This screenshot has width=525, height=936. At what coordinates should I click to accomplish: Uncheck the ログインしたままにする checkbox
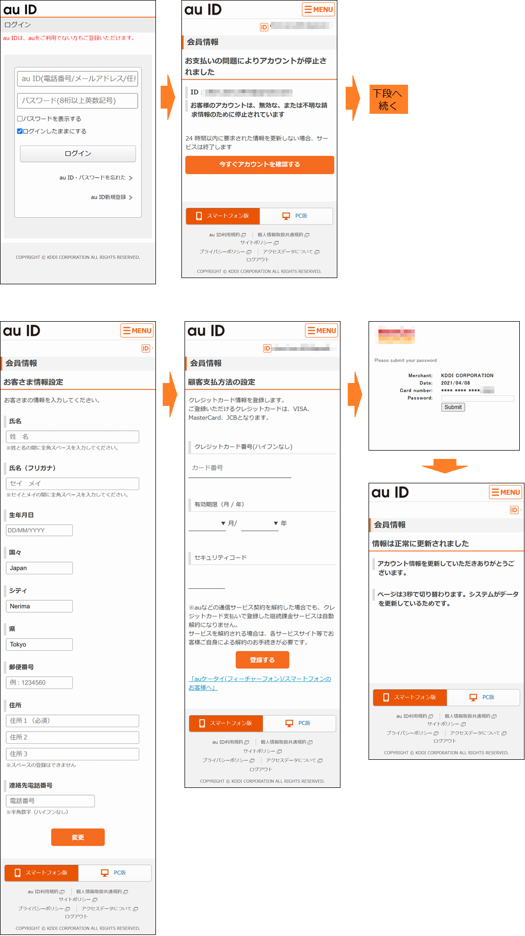coord(20,131)
